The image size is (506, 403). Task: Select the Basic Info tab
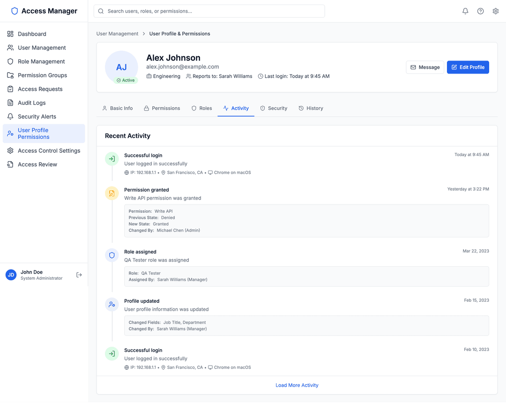[x=118, y=108]
